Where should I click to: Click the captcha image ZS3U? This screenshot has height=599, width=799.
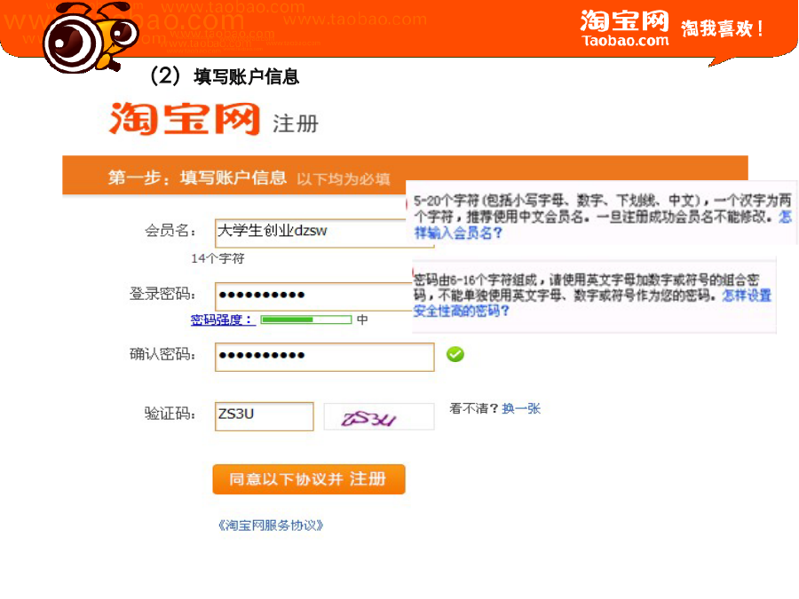[378, 417]
